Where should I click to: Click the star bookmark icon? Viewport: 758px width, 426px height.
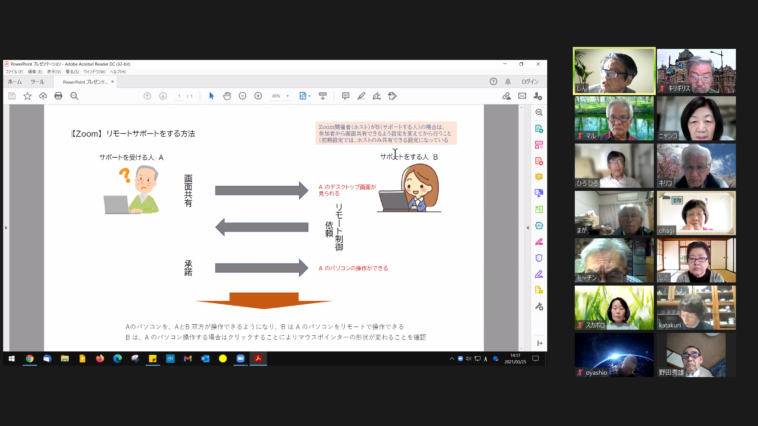27,96
